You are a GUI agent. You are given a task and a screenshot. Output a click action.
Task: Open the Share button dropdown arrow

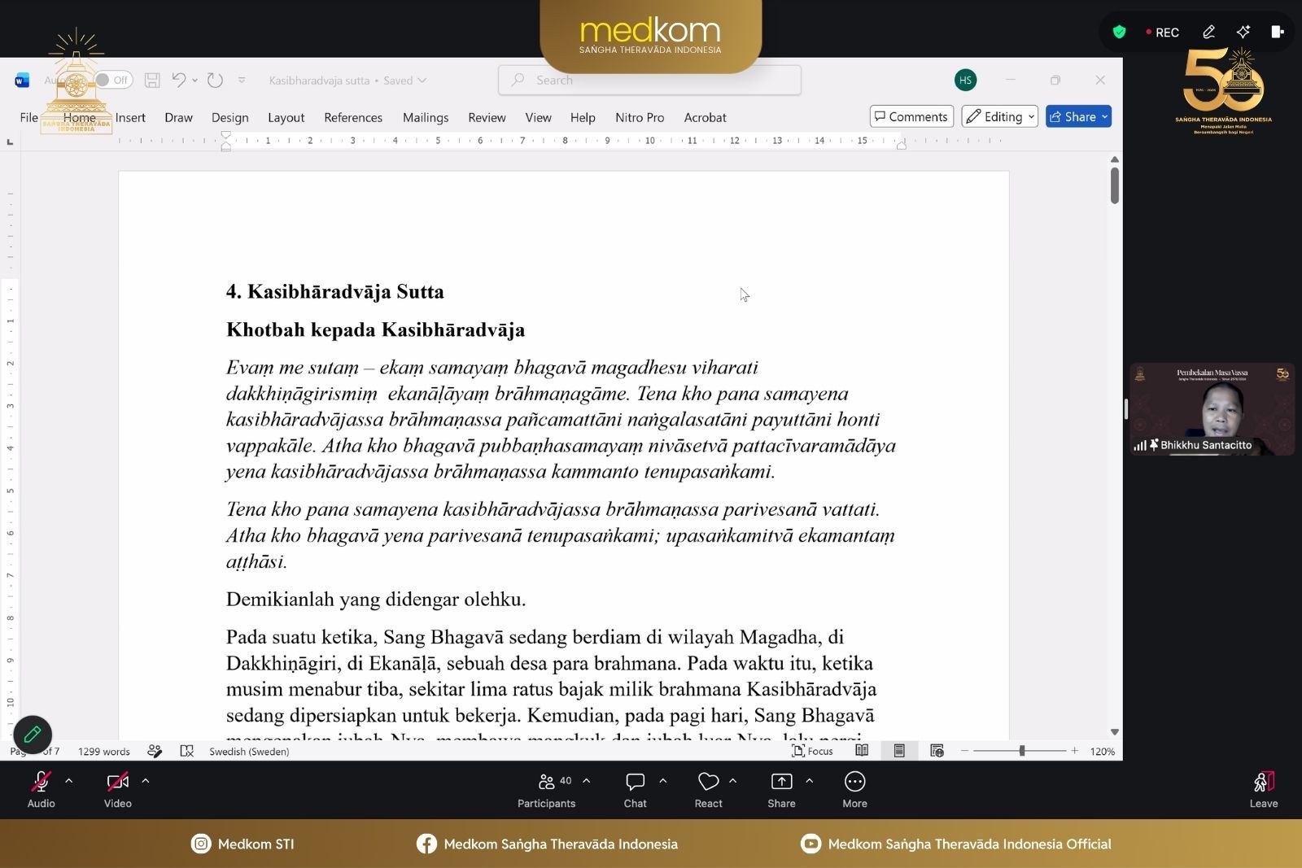[1104, 116]
